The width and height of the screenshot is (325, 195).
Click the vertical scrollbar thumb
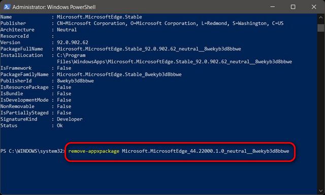(x=321, y=28)
